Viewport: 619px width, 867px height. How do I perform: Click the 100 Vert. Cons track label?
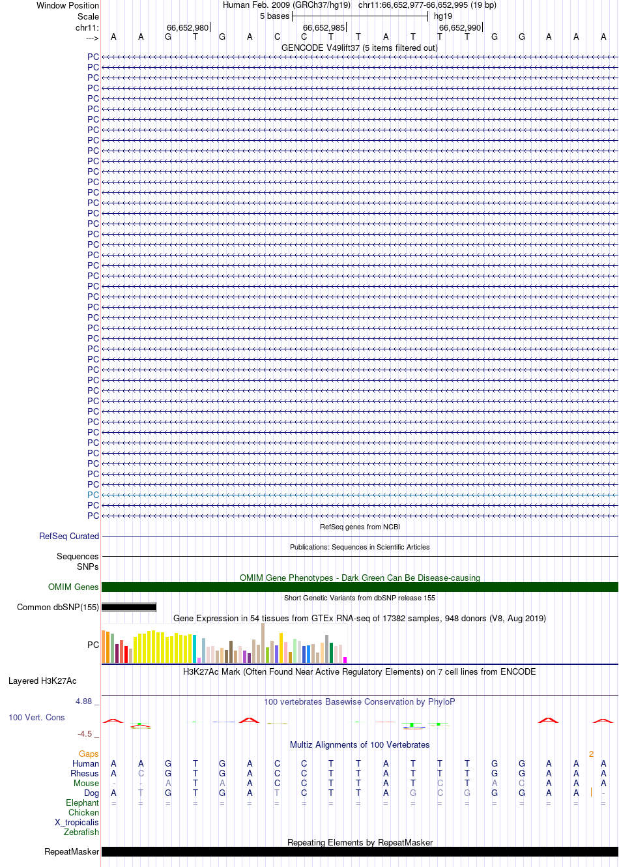coord(36,717)
